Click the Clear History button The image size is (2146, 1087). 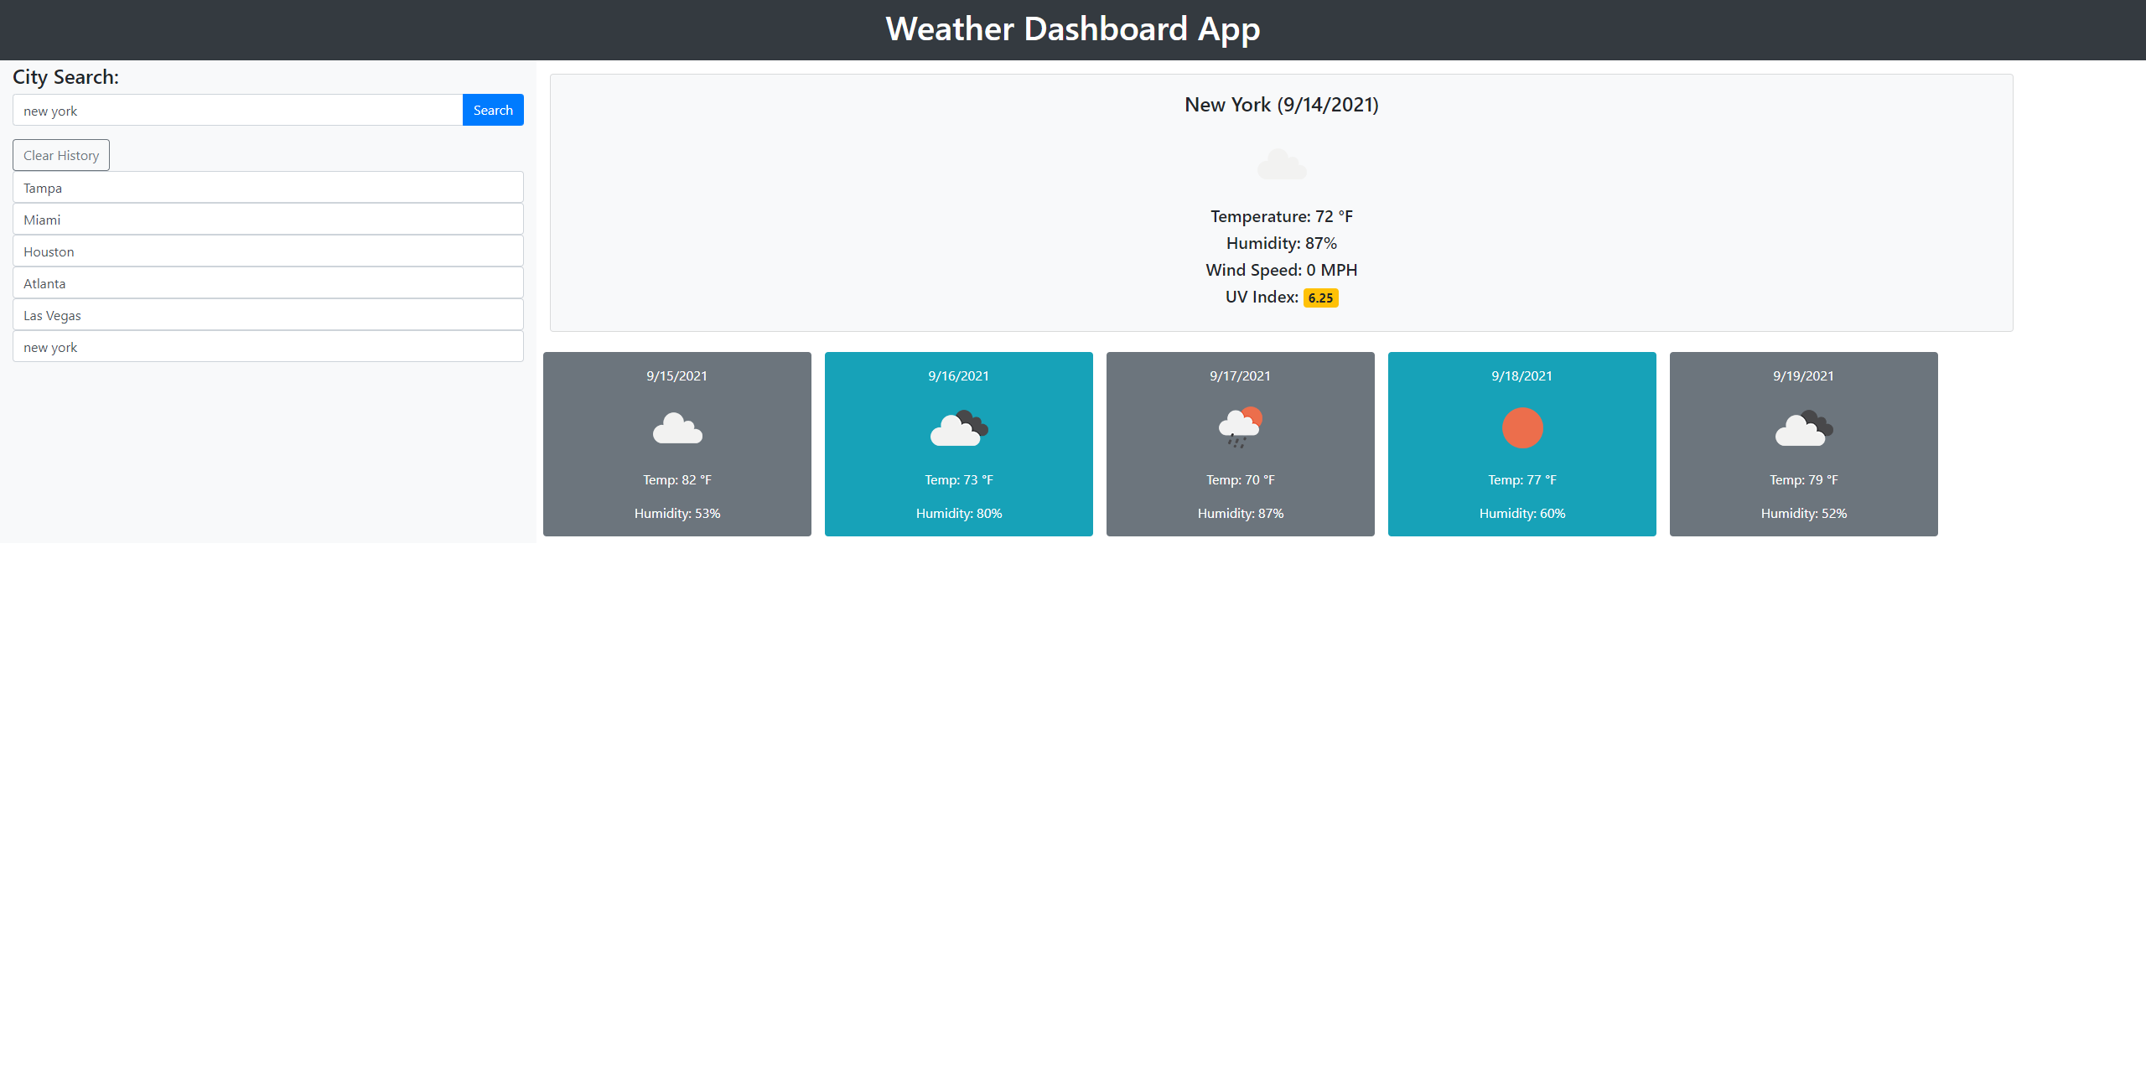(60, 154)
